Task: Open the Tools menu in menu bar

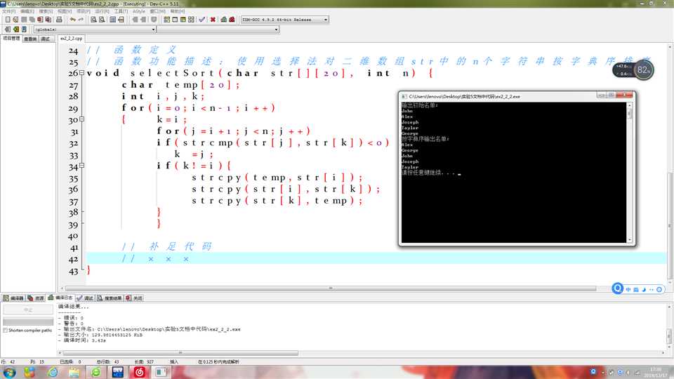Action: tap(121, 11)
